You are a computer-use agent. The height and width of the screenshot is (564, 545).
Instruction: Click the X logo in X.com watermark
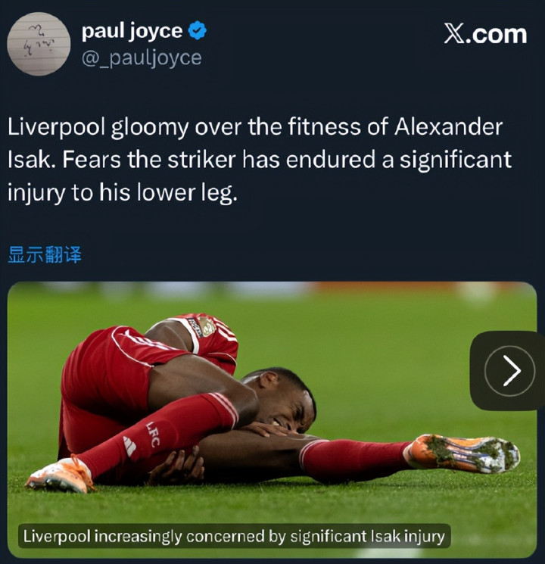click(x=454, y=34)
